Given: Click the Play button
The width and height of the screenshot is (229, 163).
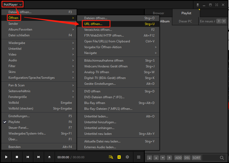Looking at the screenshot, I should point(6,157).
